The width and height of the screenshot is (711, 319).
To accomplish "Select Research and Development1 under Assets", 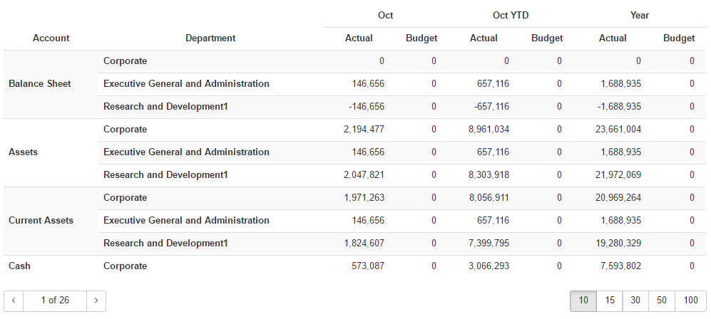I will (165, 175).
